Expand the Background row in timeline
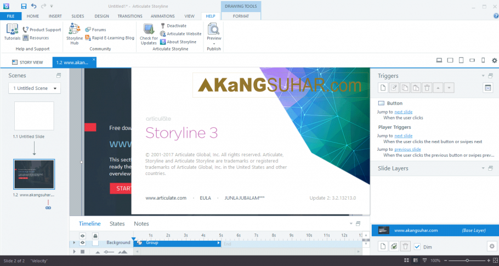This screenshot has height=266, width=499. tap(74, 242)
